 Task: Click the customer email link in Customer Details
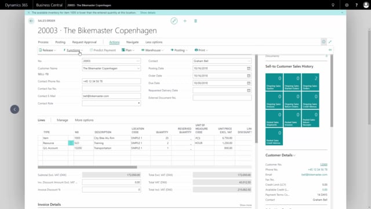314,175
